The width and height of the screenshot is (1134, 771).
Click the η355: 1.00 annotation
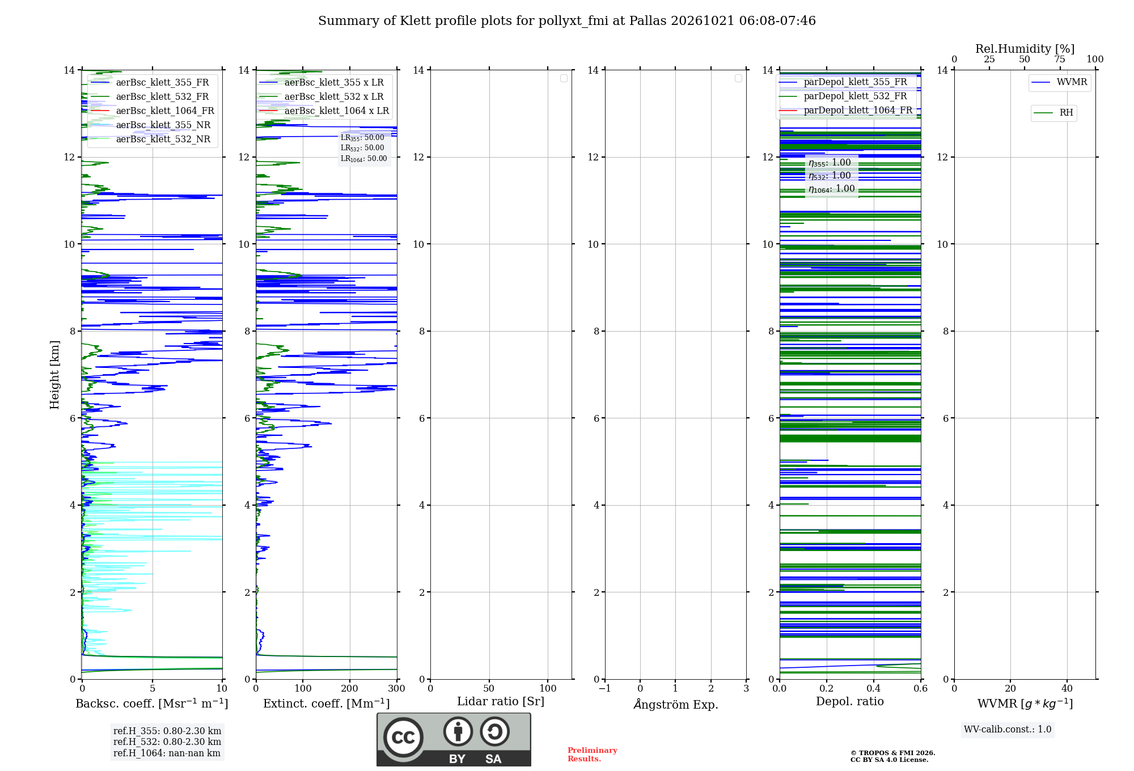click(x=830, y=163)
